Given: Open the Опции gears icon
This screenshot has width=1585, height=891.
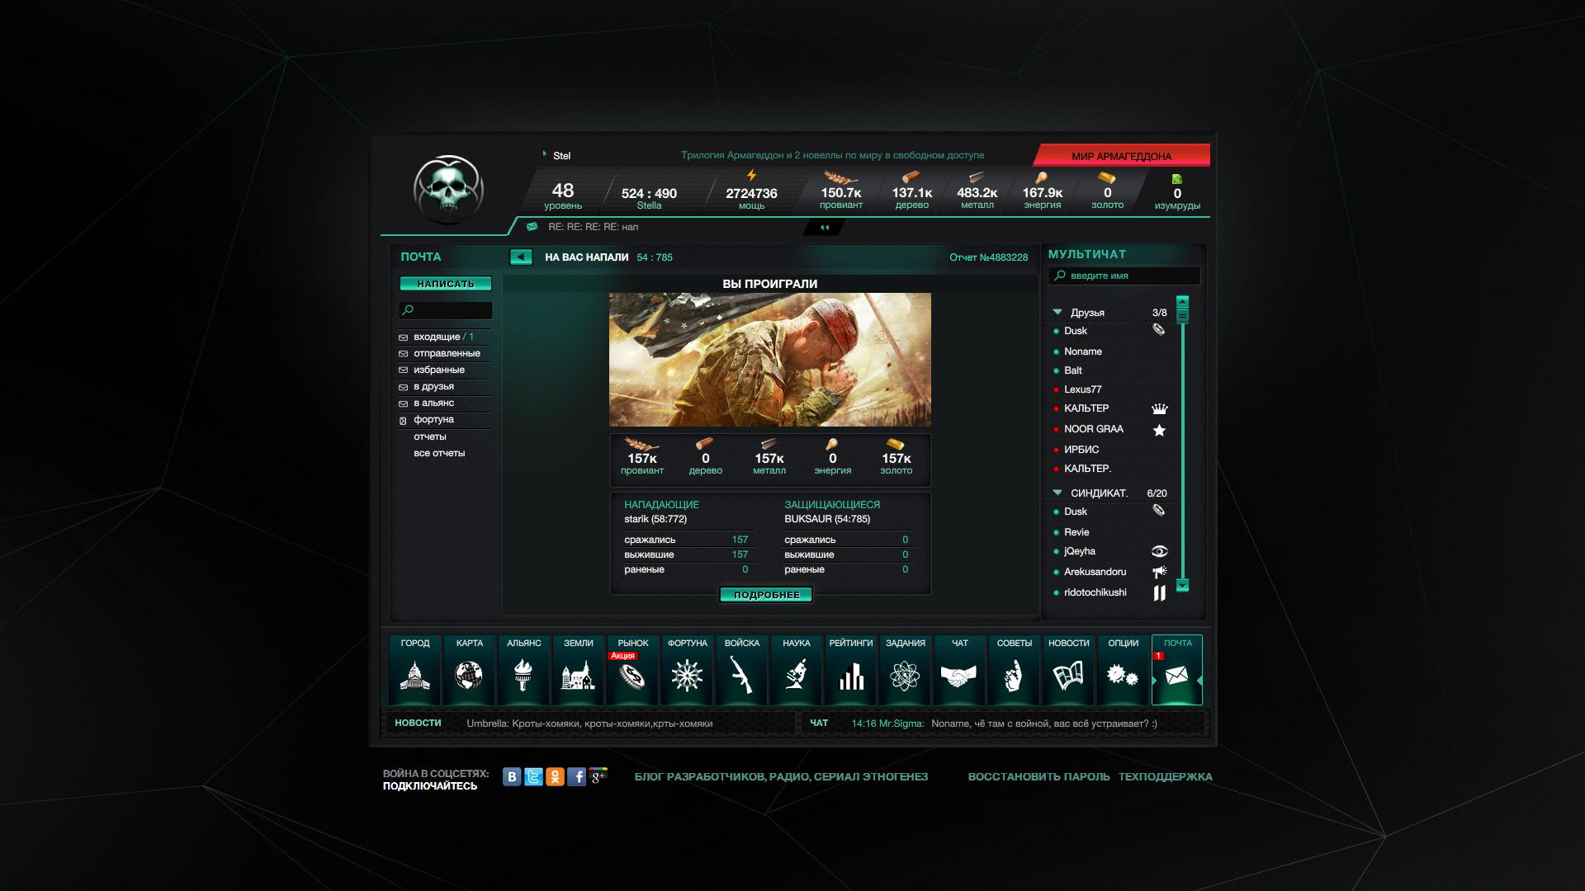Looking at the screenshot, I should (x=1123, y=676).
